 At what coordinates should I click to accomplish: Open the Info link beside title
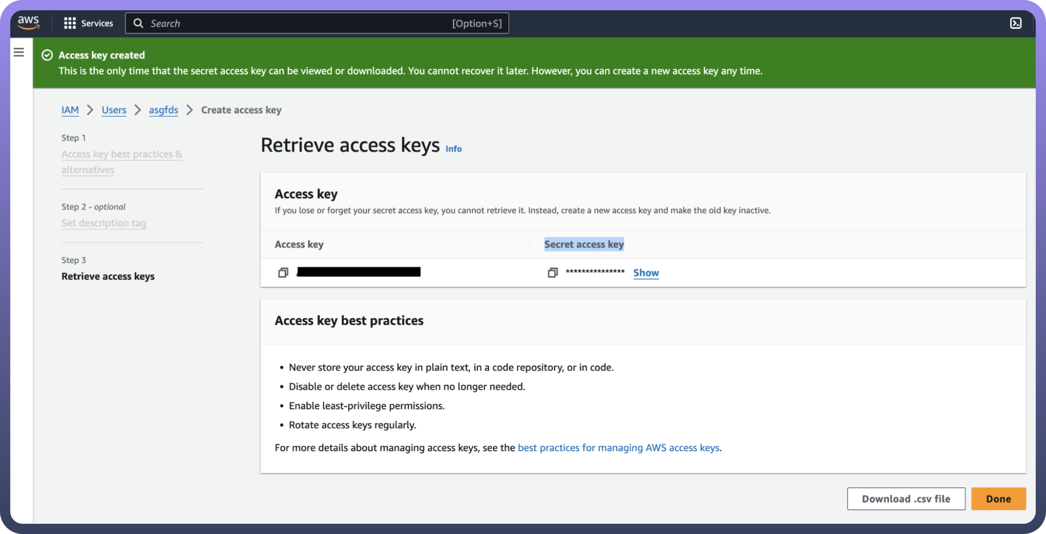453,149
